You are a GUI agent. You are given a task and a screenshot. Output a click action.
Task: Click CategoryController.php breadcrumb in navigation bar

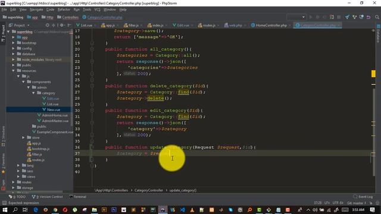pos(102,17)
